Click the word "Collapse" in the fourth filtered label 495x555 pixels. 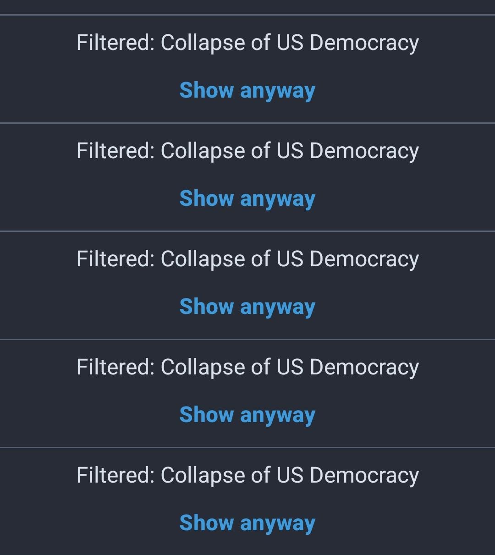(203, 368)
